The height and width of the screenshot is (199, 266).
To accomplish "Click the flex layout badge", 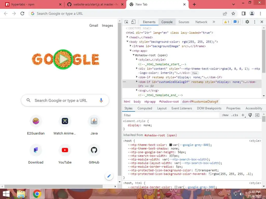I will point(195,73).
